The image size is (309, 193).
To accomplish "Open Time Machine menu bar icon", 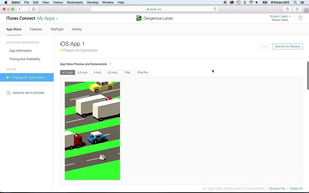I will coord(238,2).
